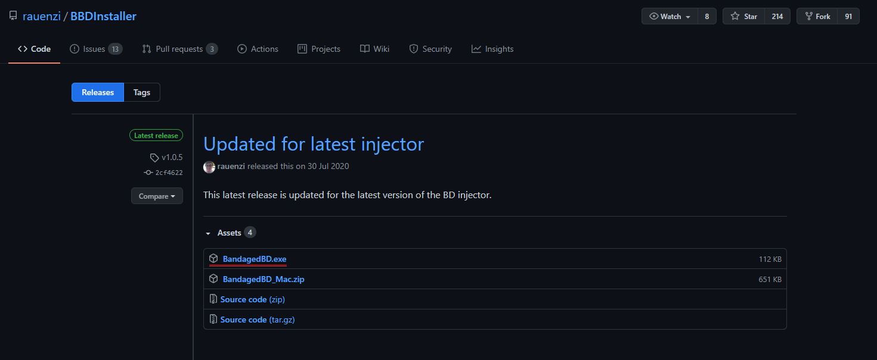Switch to the Projects tab
The image size is (877, 360).
pyautogui.click(x=319, y=49)
